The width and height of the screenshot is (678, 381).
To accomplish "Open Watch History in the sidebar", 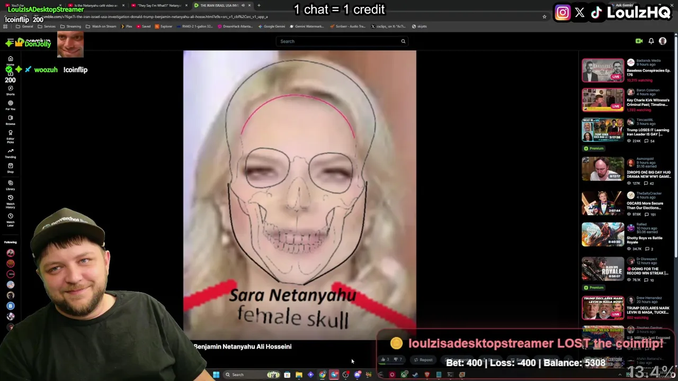I will (x=10, y=202).
